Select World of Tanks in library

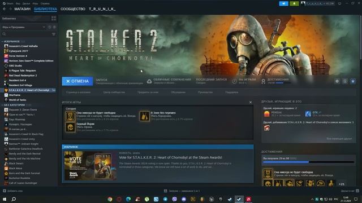tap(18, 100)
